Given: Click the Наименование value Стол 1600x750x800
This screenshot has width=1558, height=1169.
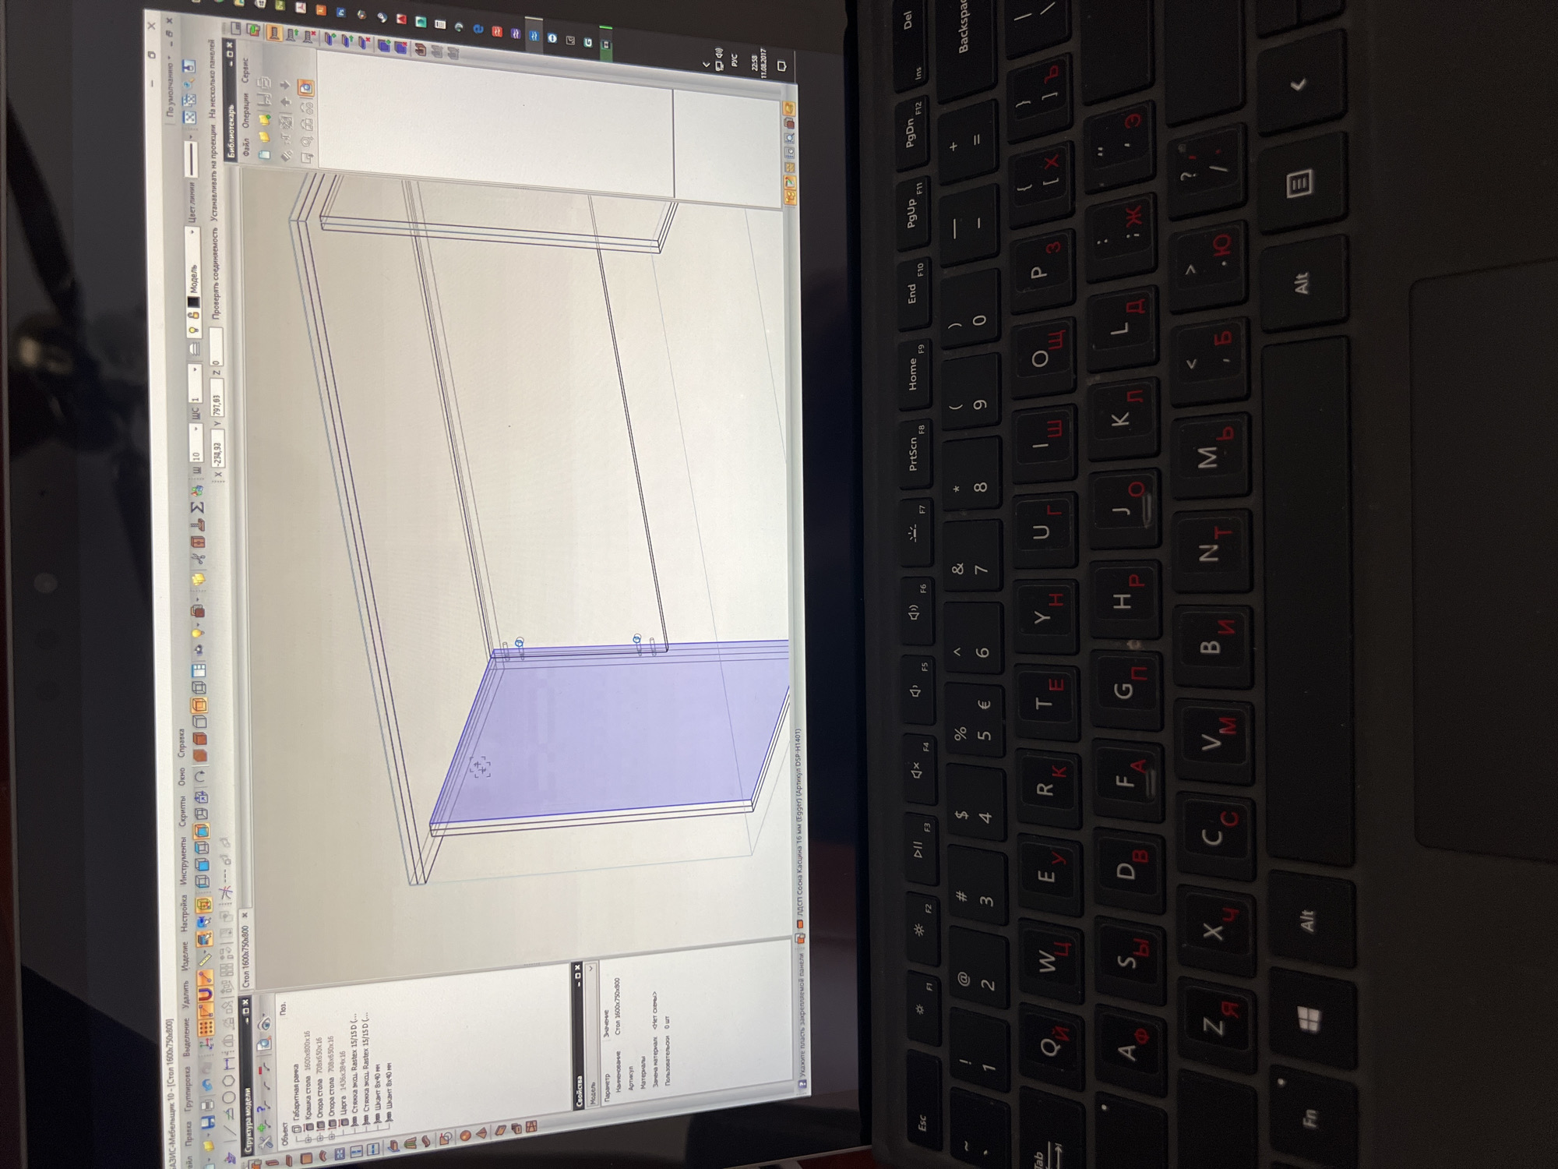Looking at the screenshot, I should click(618, 1005).
